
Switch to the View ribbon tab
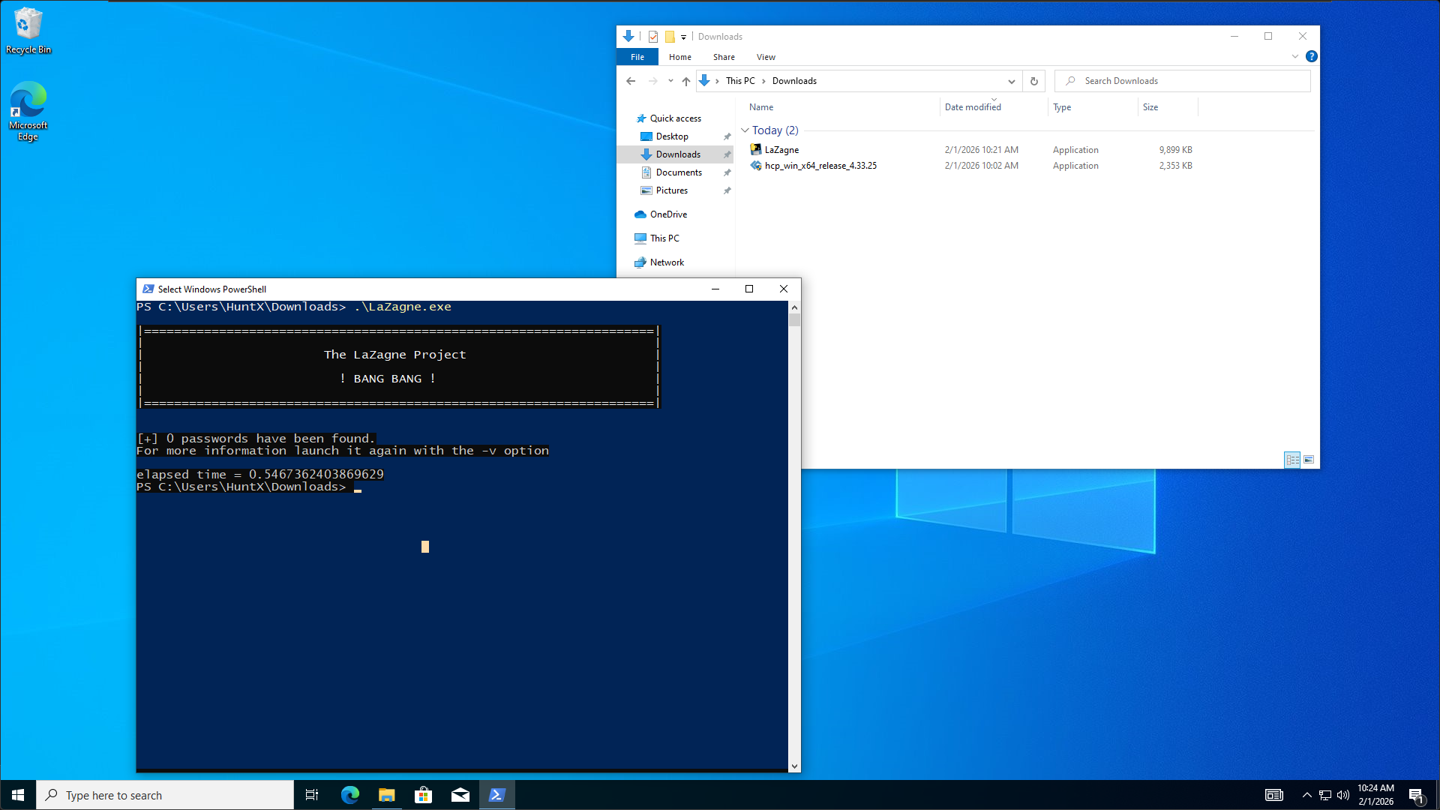[x=766, y=57]
